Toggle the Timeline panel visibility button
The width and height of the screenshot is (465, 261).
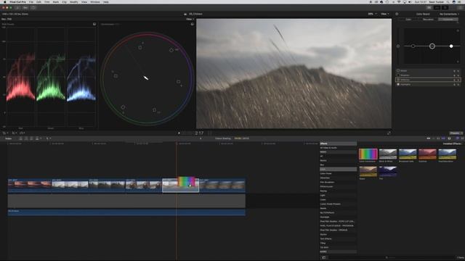tap(437, 8)
